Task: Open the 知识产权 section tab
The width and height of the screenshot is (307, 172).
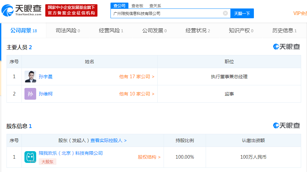Action: coord(241,31)
